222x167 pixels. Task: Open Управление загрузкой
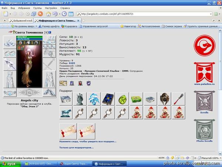coord(93,26)
